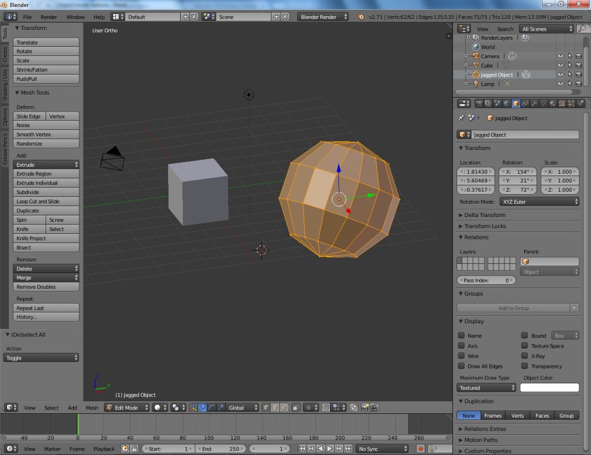This screenshot has width=591, height=455.
Task: Check the X-Ray display option
Action: [525, 356]
